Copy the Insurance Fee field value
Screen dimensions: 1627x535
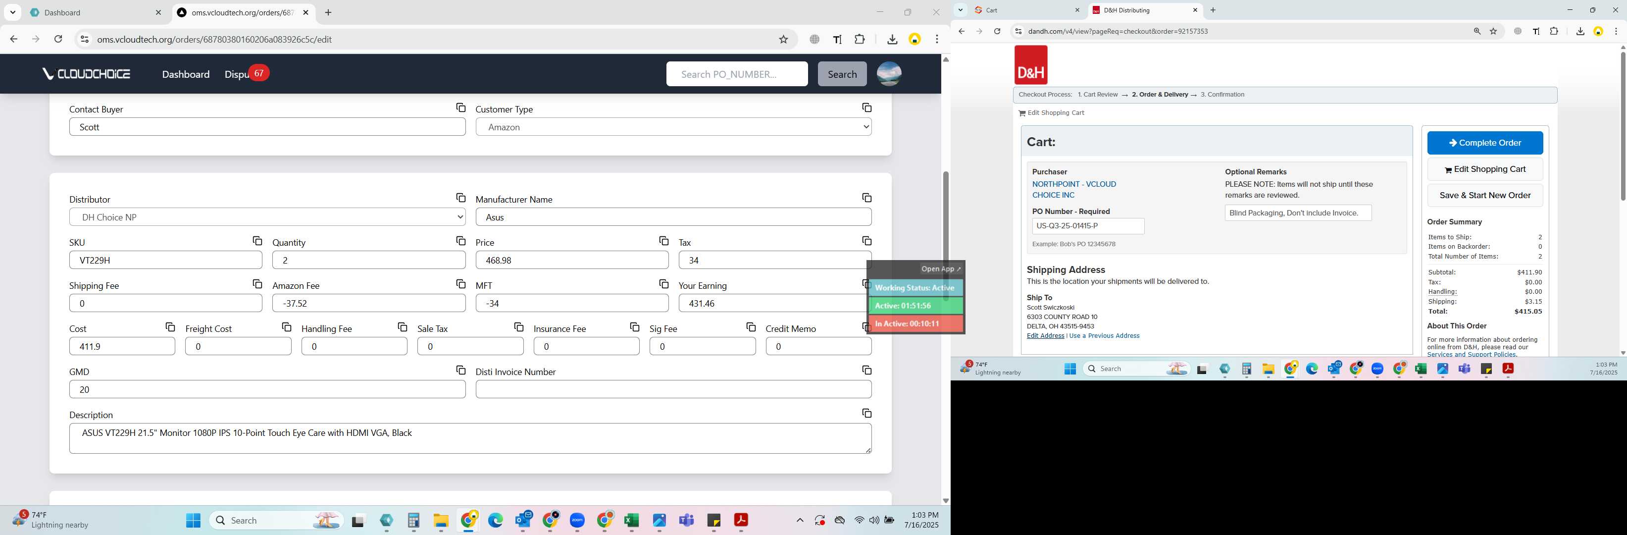(x=634, y=327)
